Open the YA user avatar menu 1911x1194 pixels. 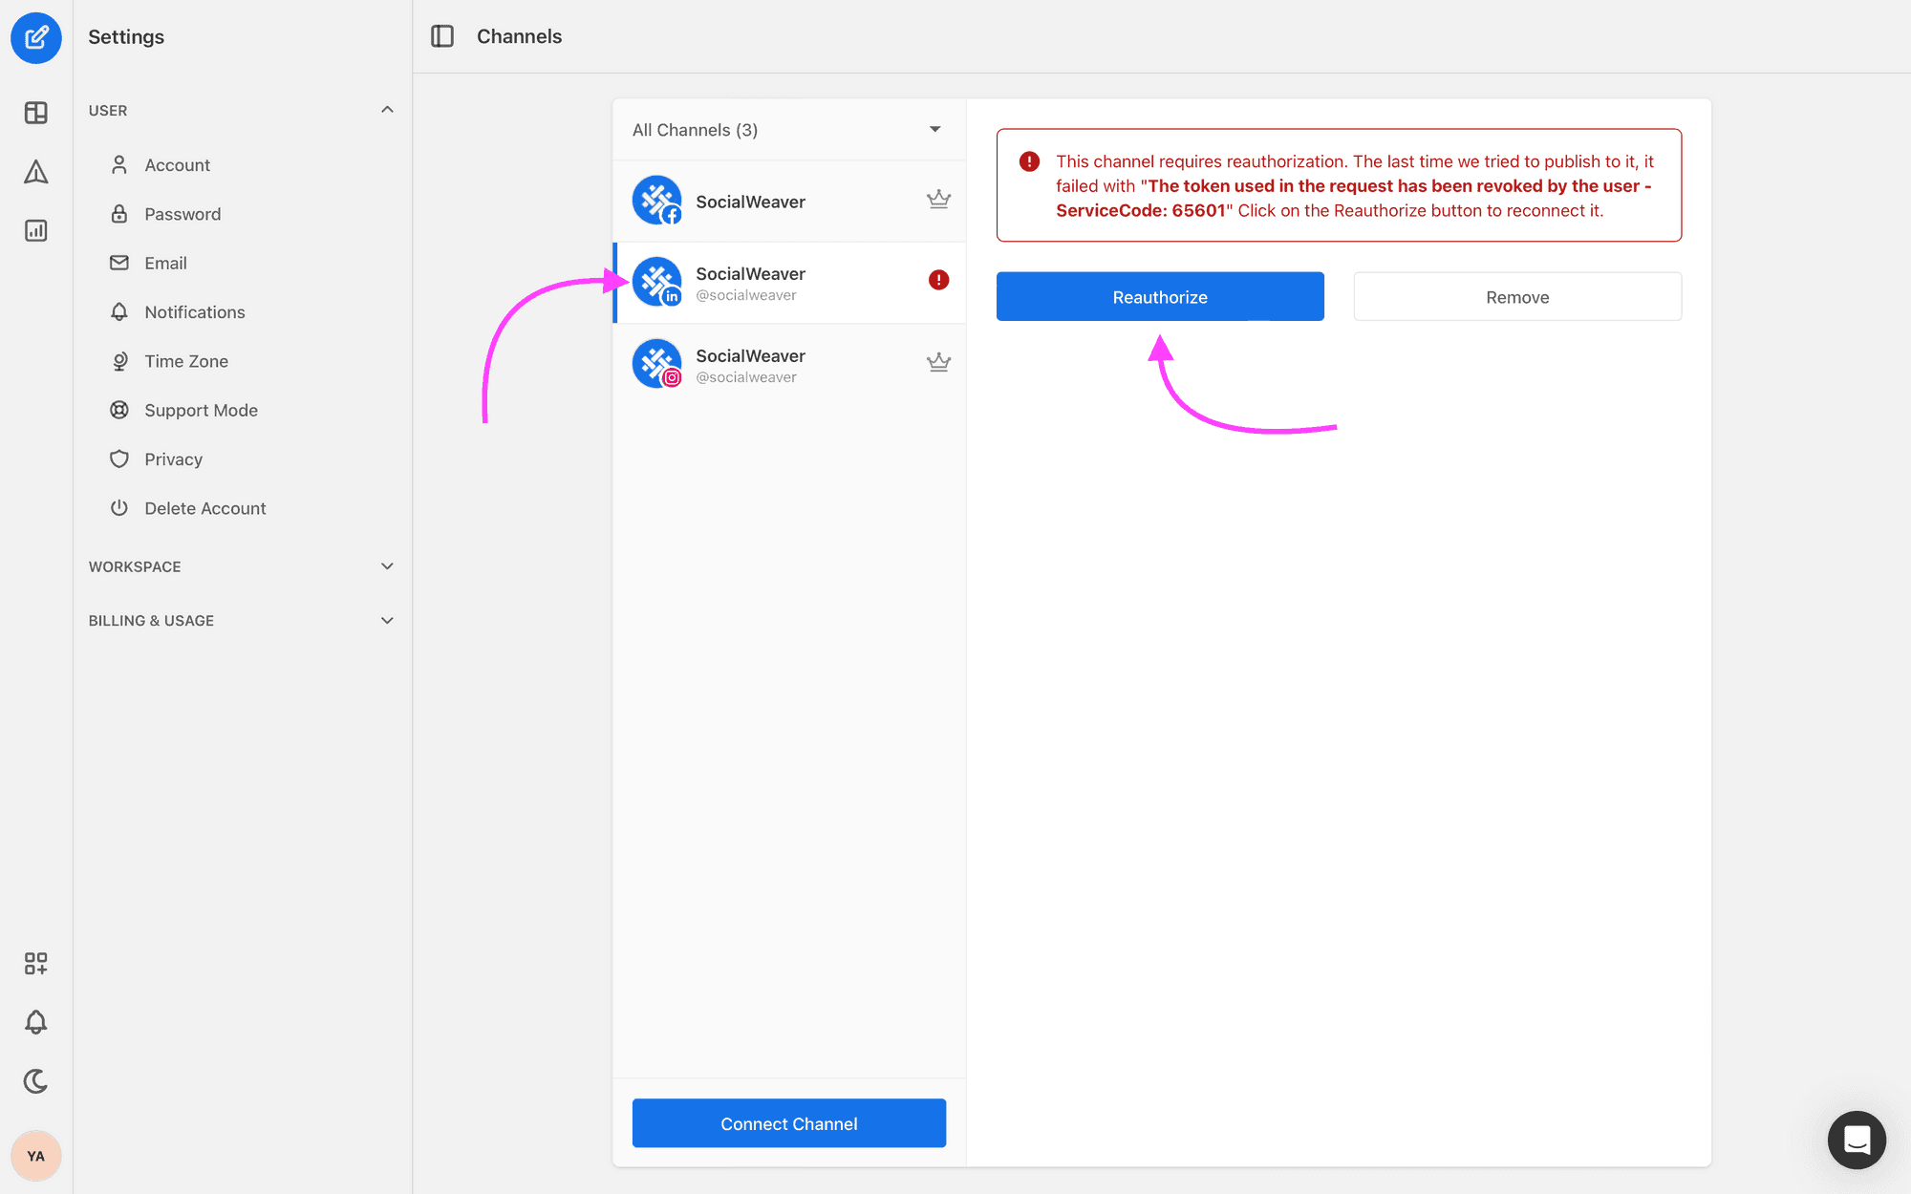[36, 1156]
